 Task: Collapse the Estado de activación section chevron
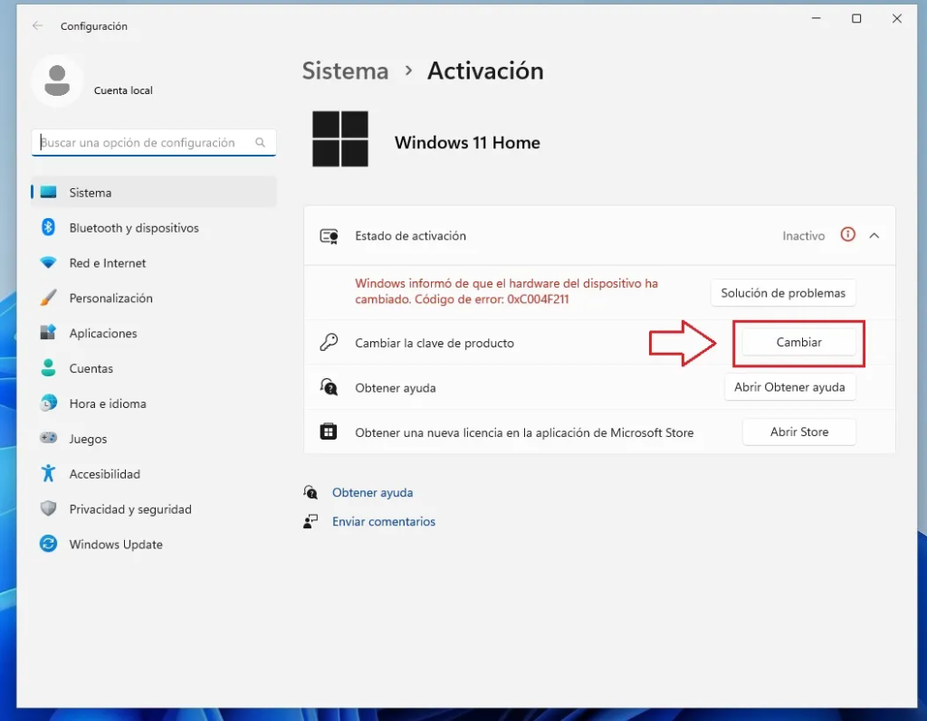pyautogui.click(x=874, y=236)
